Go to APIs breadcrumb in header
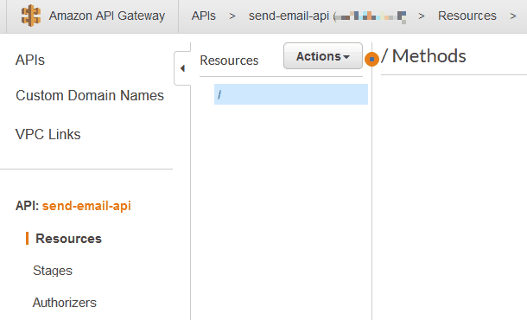Image resolution: width=527 pixels, height=320 pixels. [x=203, y=16]
